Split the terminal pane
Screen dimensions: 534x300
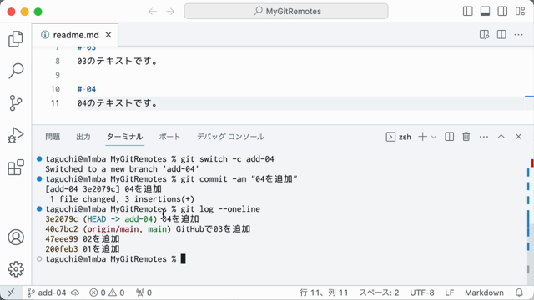click(x=449, y=137)
